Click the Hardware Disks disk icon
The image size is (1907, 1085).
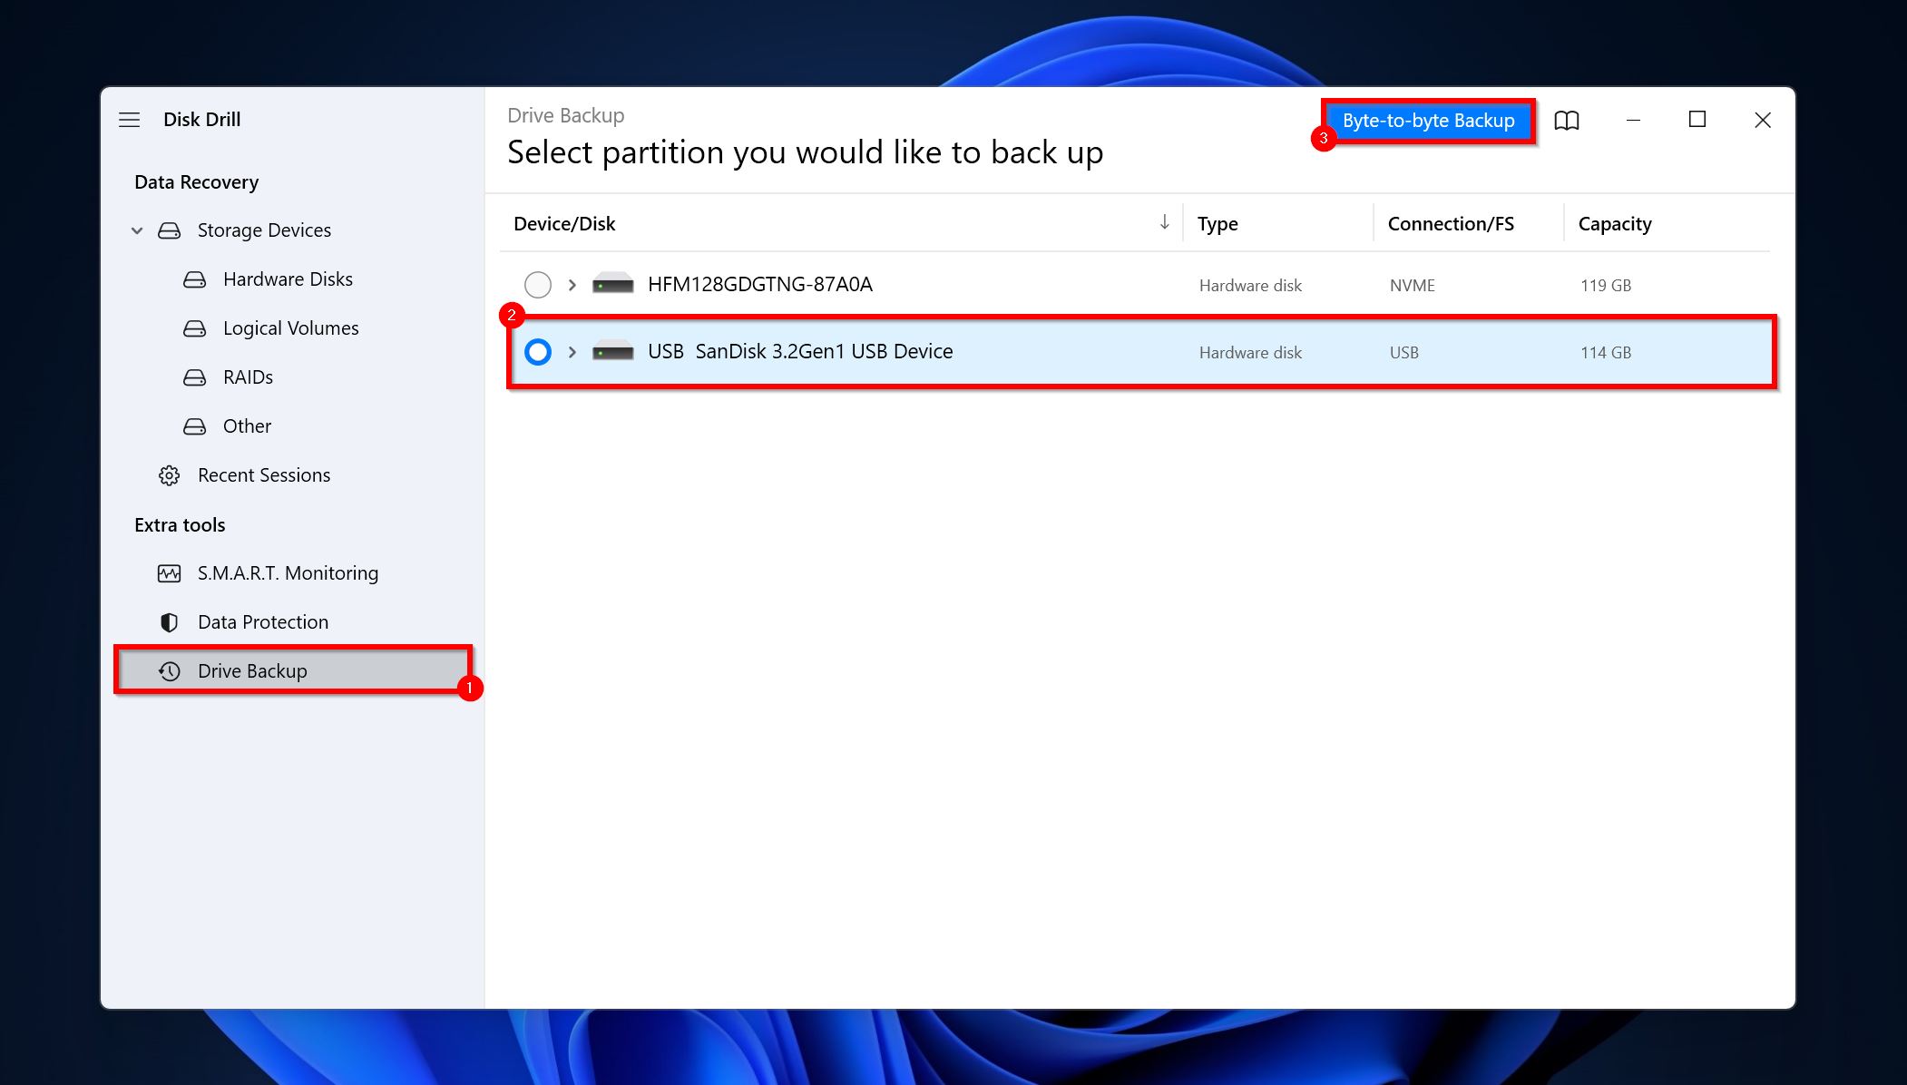coord(194,279)
